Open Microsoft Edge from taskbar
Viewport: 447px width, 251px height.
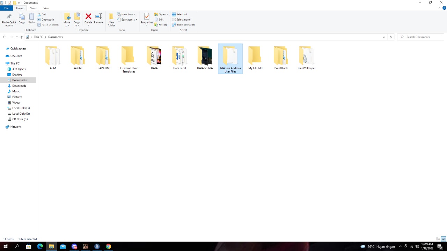pyautogui.click(x=40, y=246)
